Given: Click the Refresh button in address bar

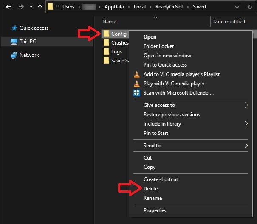Looking at the screenshot, I should tap(250, 7).
